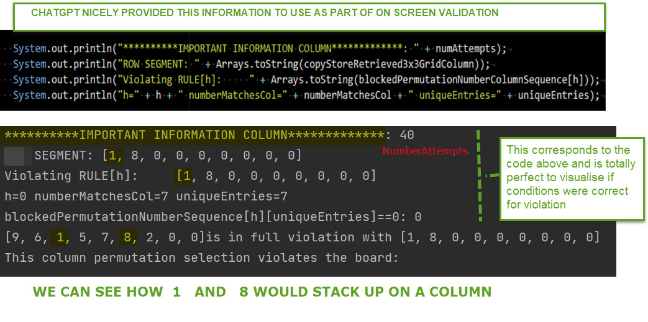Click the green ChatGPT title banner
This screenshot has height=322, width=648.
(x=309, y=16)
